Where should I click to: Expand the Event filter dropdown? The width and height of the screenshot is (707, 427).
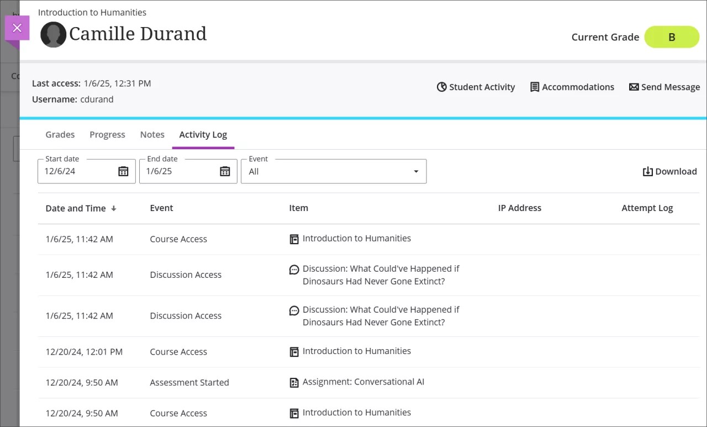click(331, 171)
